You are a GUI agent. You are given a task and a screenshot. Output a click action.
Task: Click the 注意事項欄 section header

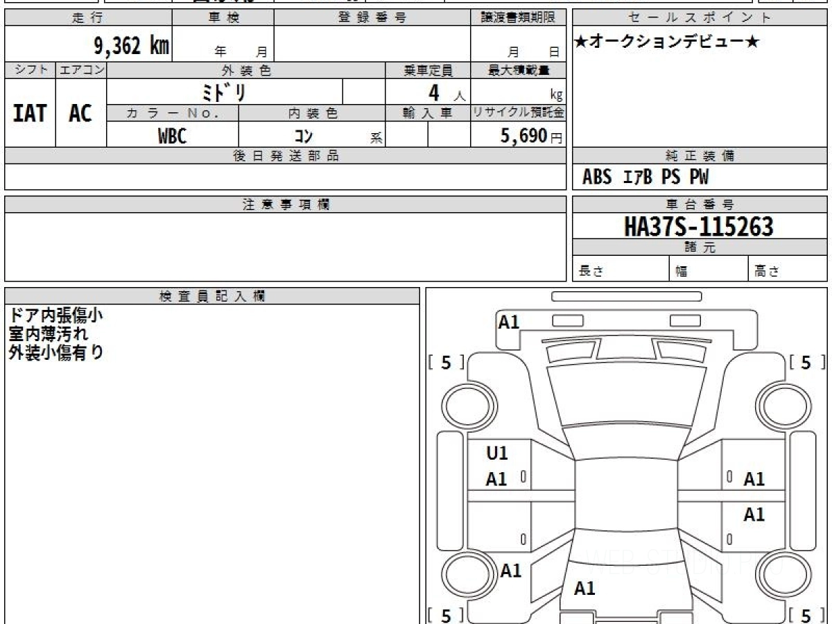tap(286, 205)
